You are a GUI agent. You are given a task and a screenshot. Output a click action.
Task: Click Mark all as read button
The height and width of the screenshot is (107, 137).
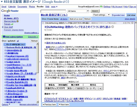[76, 19]
